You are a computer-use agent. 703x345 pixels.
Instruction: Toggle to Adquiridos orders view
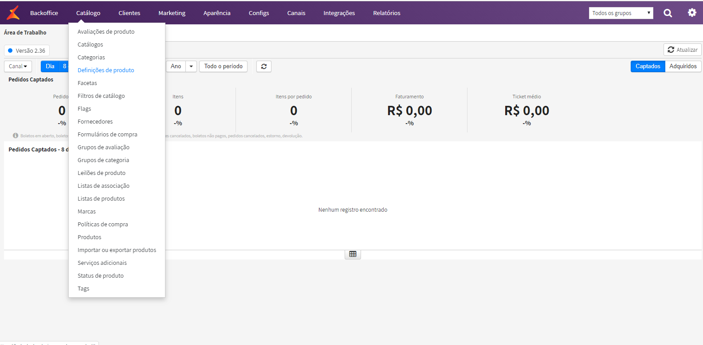click(x=683, y=66)
